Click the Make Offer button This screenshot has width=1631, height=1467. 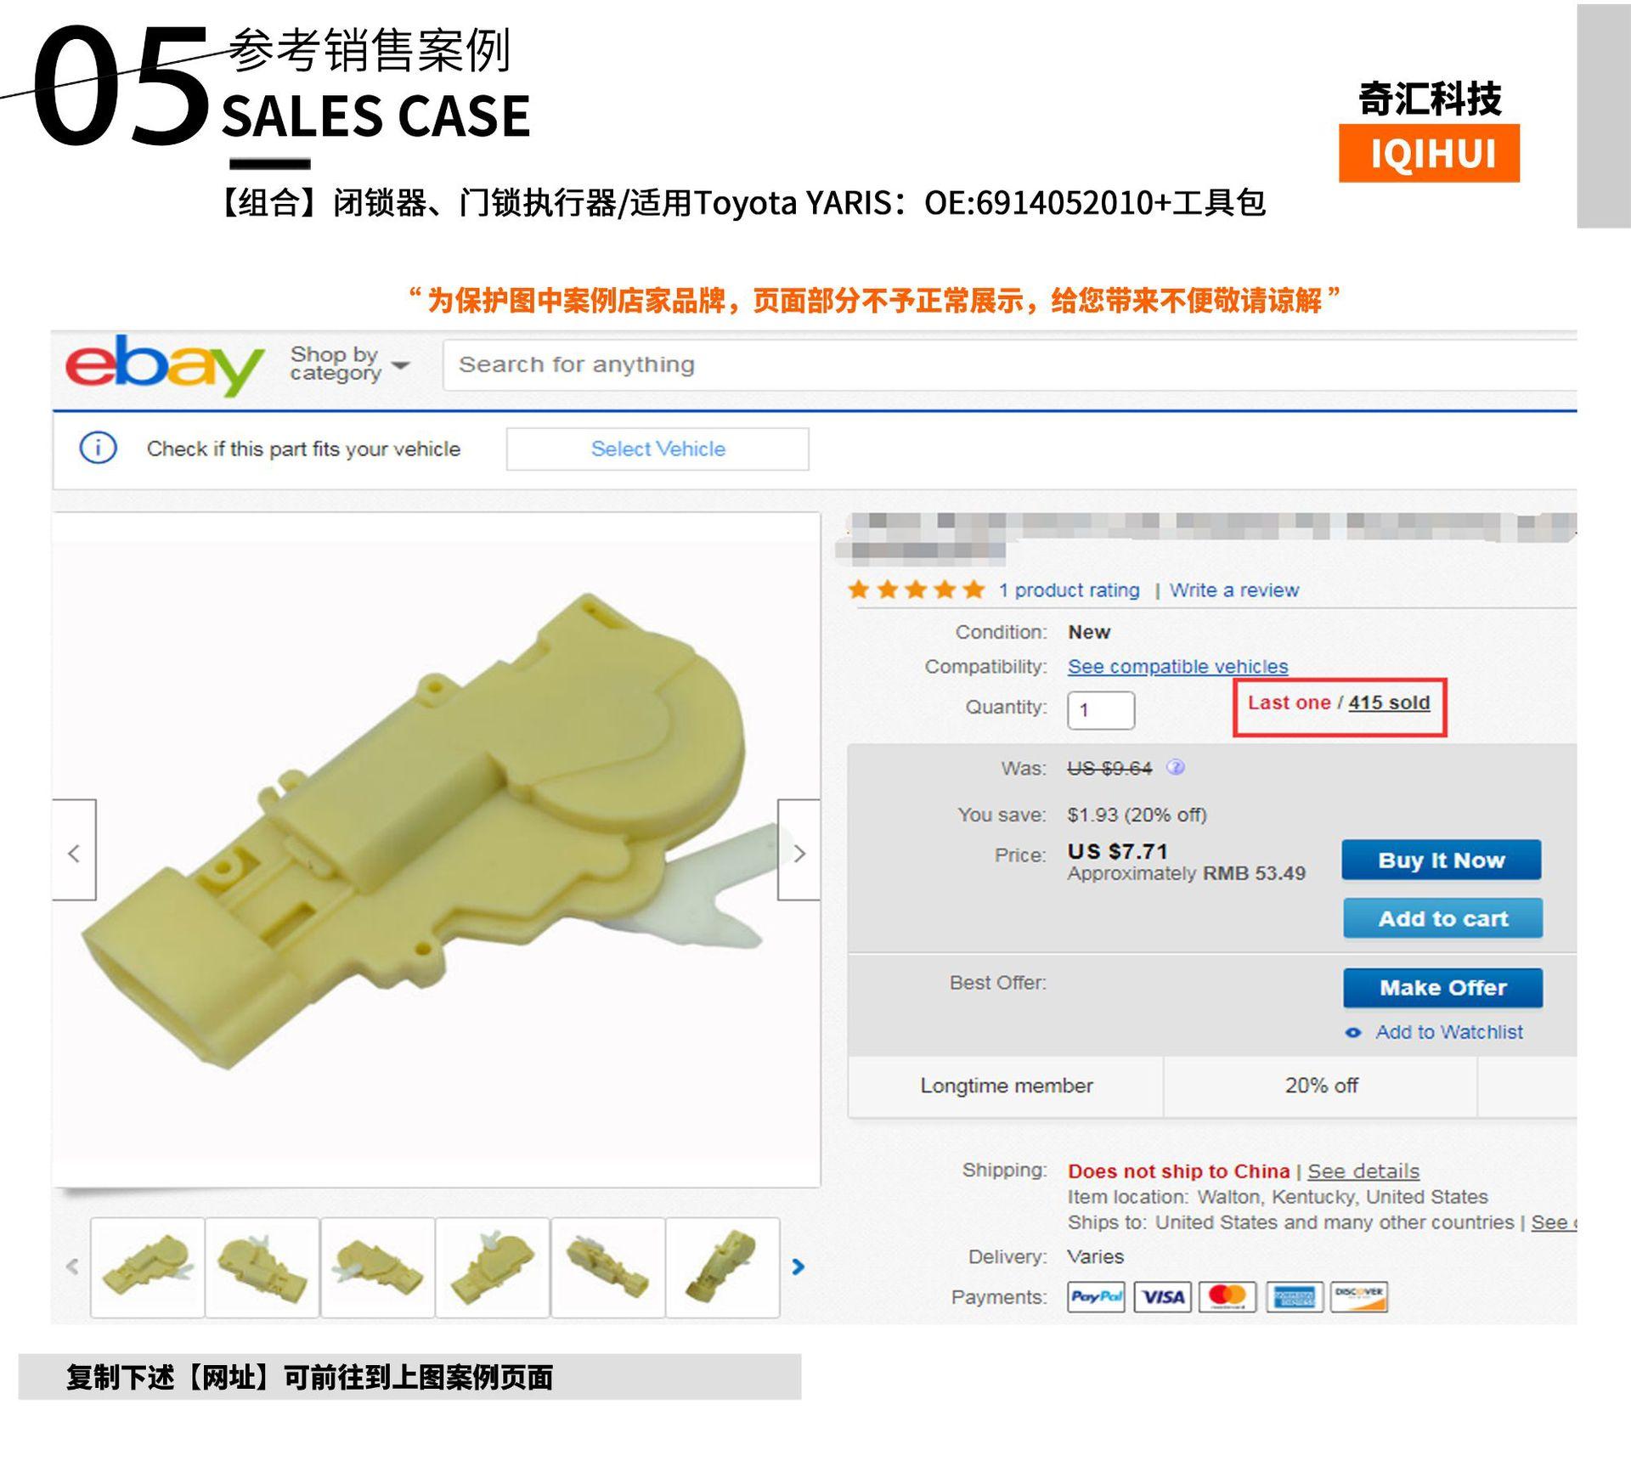point(1442,988)
